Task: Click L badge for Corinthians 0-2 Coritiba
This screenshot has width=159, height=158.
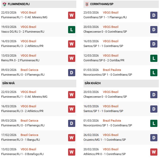Action: [154, 58]
